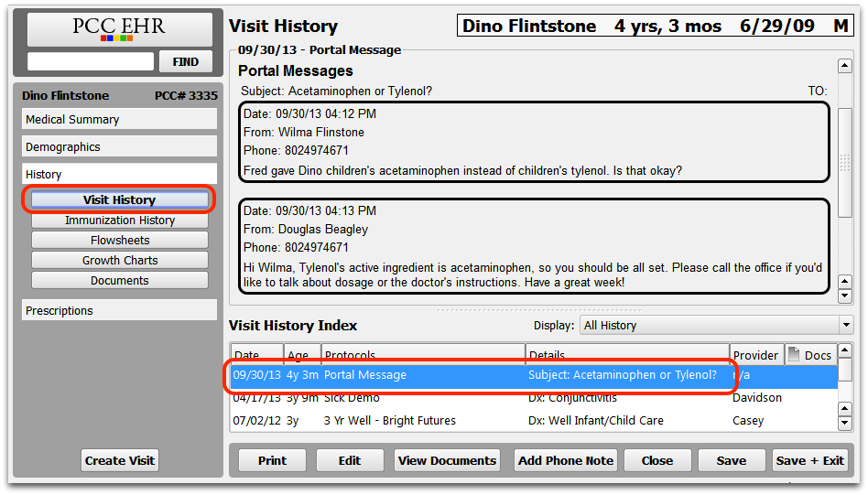Click the Edit button
This screenshot has width=868, height=495.
click(350, 460)
